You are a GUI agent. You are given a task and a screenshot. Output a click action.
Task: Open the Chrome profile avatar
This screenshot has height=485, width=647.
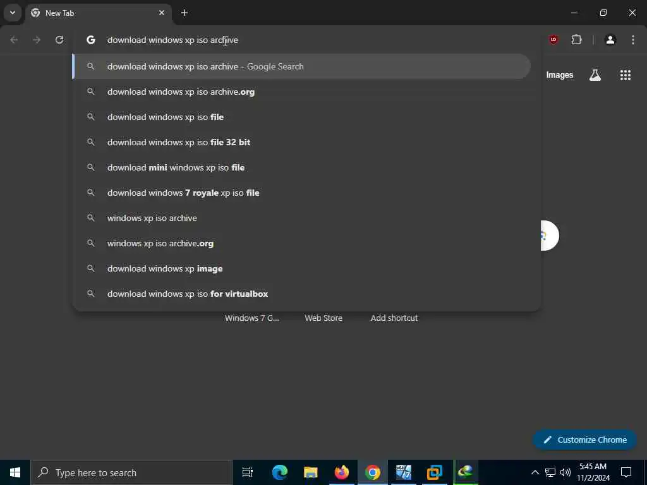pos(610,40)
